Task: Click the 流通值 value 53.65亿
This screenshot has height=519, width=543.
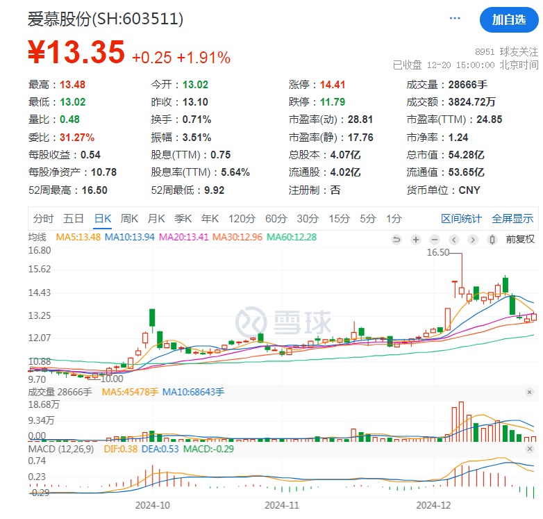Action: [x=466, y=172]
